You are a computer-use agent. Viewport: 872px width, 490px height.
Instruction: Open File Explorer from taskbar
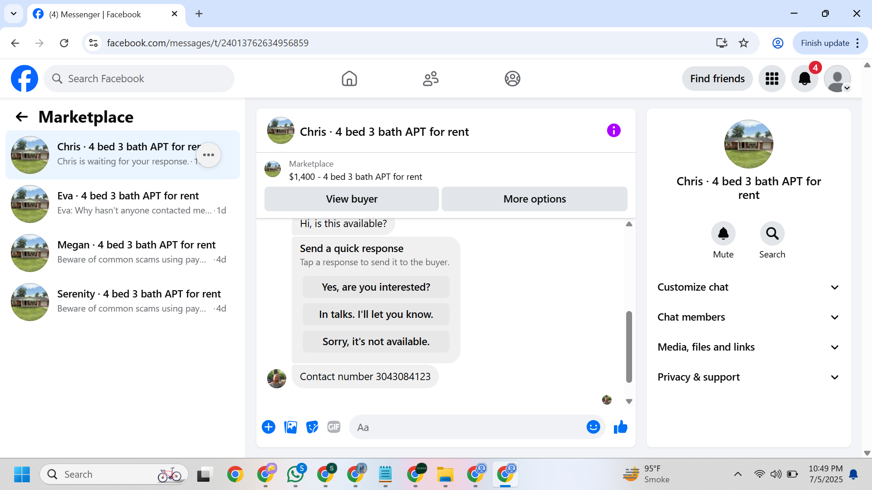click(445, 474)
